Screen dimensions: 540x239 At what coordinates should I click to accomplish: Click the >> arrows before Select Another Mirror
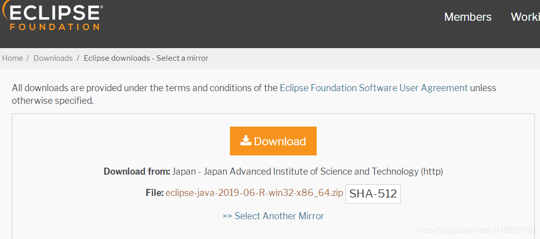[x=227, y=216]
